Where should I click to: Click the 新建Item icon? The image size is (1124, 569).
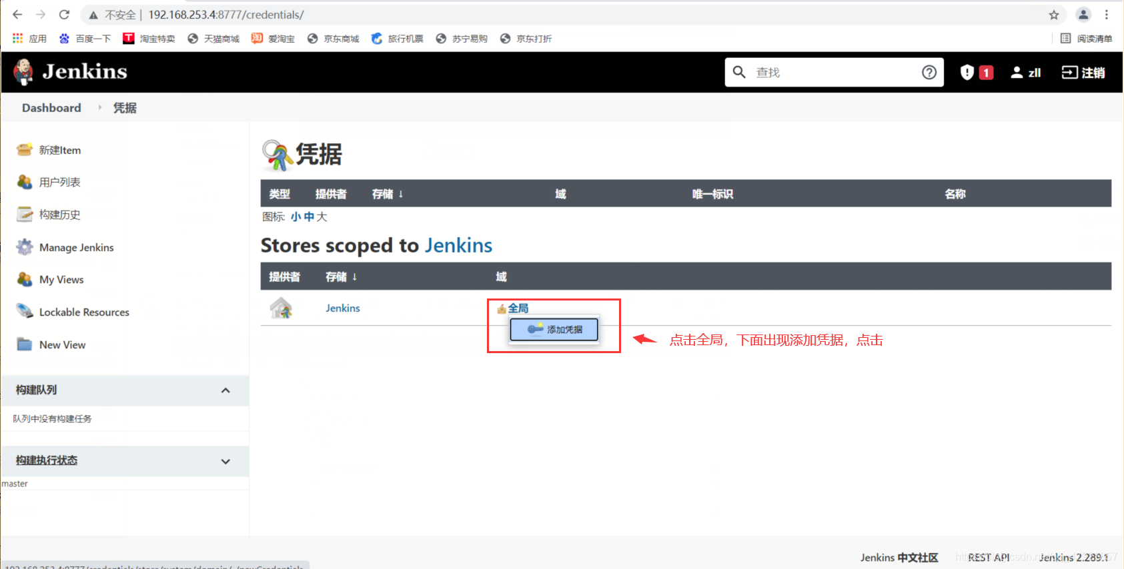(x=25, y=150)
